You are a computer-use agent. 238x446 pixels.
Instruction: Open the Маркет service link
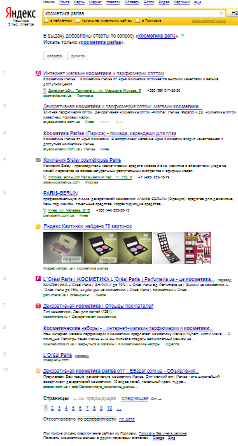pyautogui.click(x=95, y=2)
